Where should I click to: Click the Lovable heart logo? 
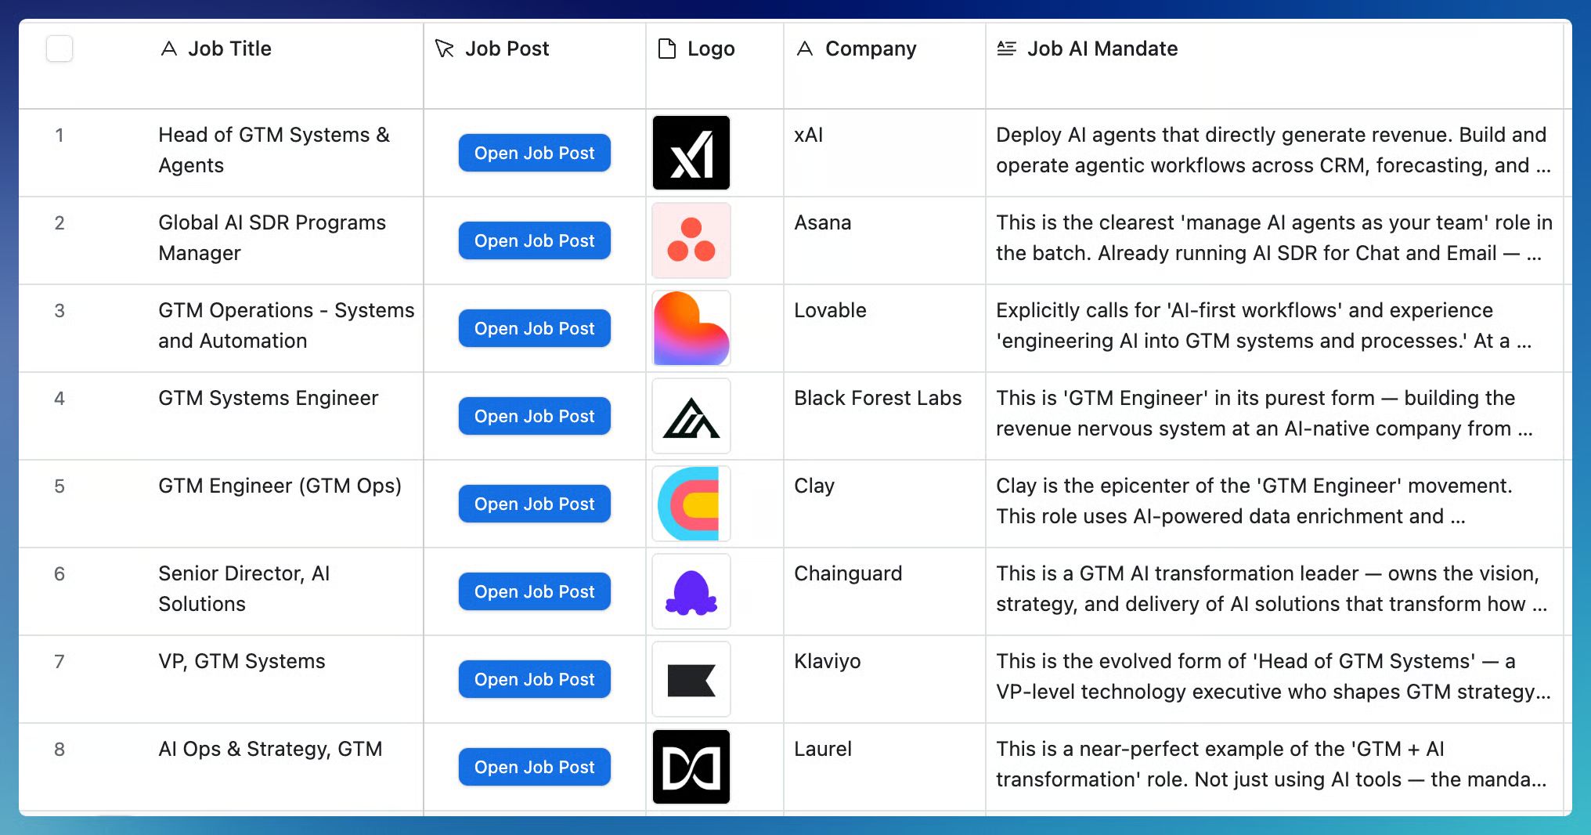pyautogui.click(x=691, y=328)
